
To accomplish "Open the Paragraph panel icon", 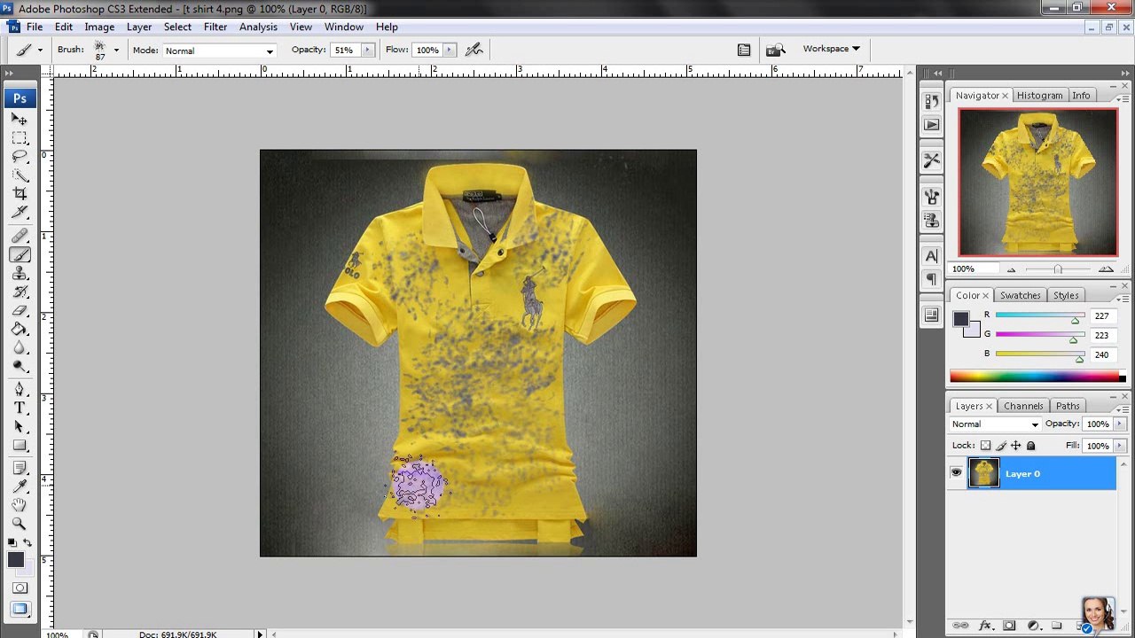I will (x=931, y=279).
